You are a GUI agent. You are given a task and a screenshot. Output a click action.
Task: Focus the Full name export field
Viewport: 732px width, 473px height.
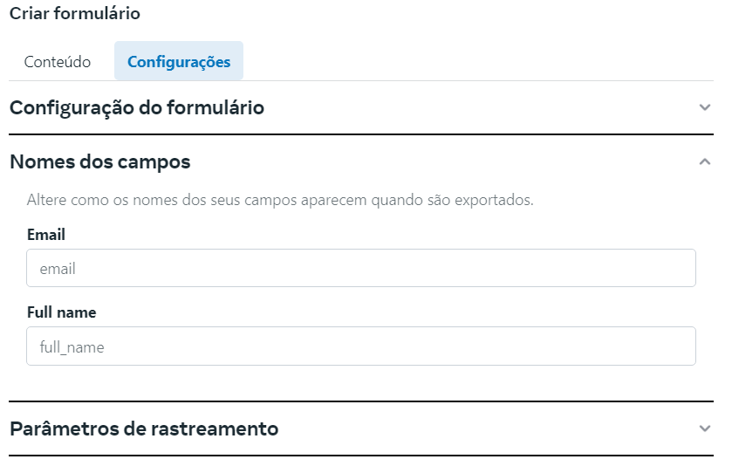[361, 346]
